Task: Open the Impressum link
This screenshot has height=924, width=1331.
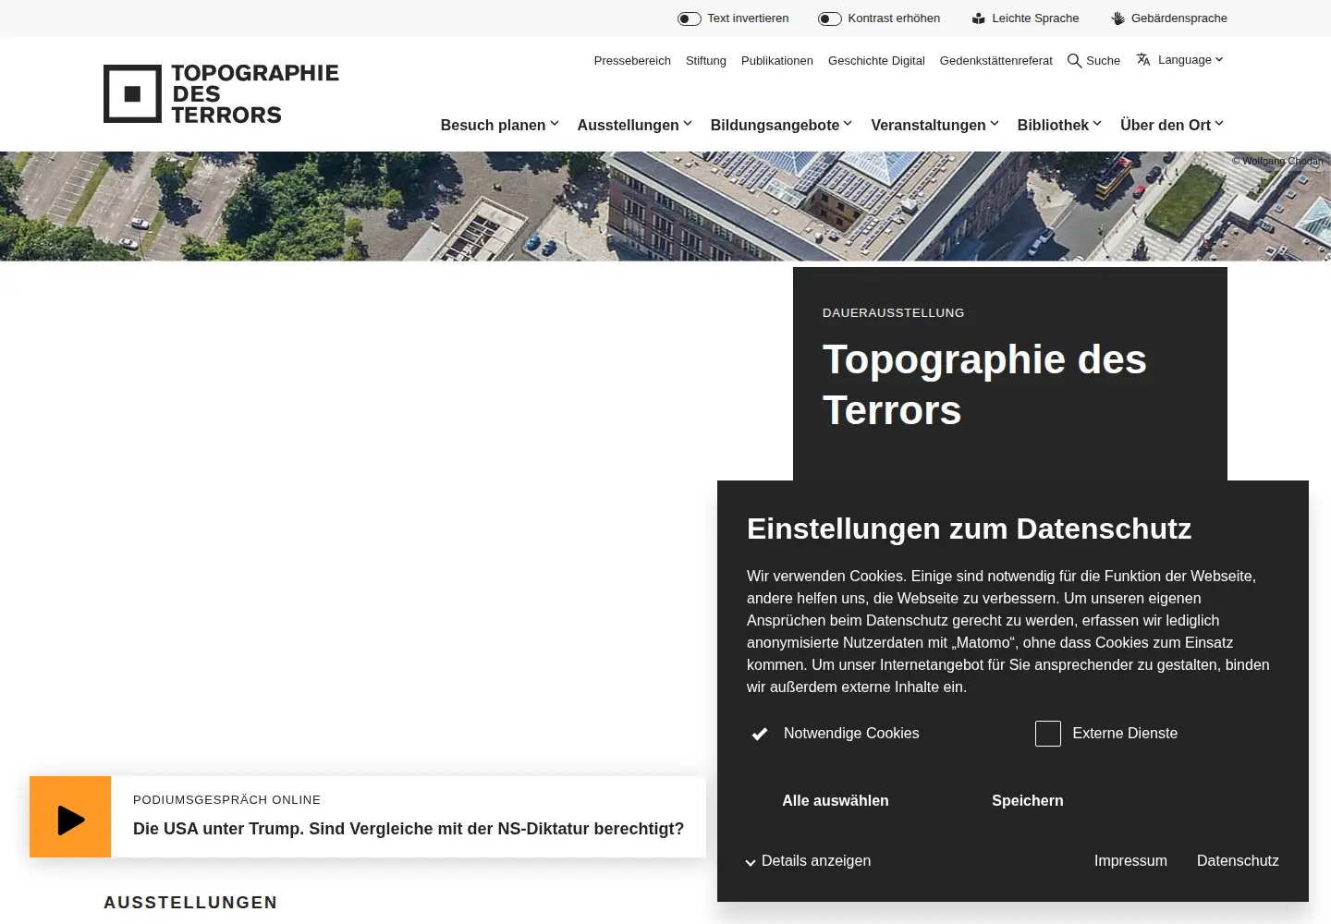Action: pos(1130,861)
